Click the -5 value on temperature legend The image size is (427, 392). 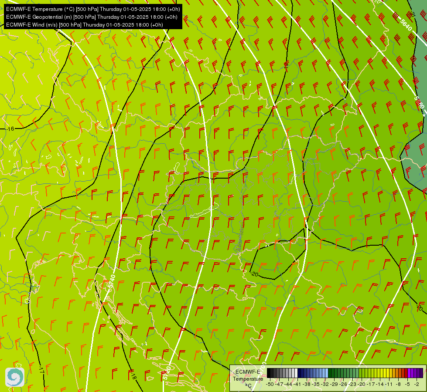pyautogui.click(x=407, y=384)
